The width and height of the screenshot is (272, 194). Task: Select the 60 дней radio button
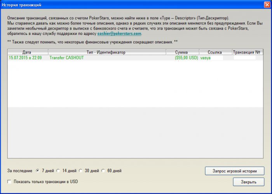click(x=103, y=171)
